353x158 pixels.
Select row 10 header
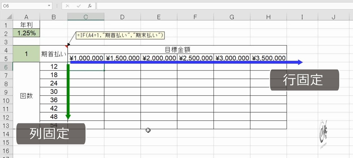6,100
